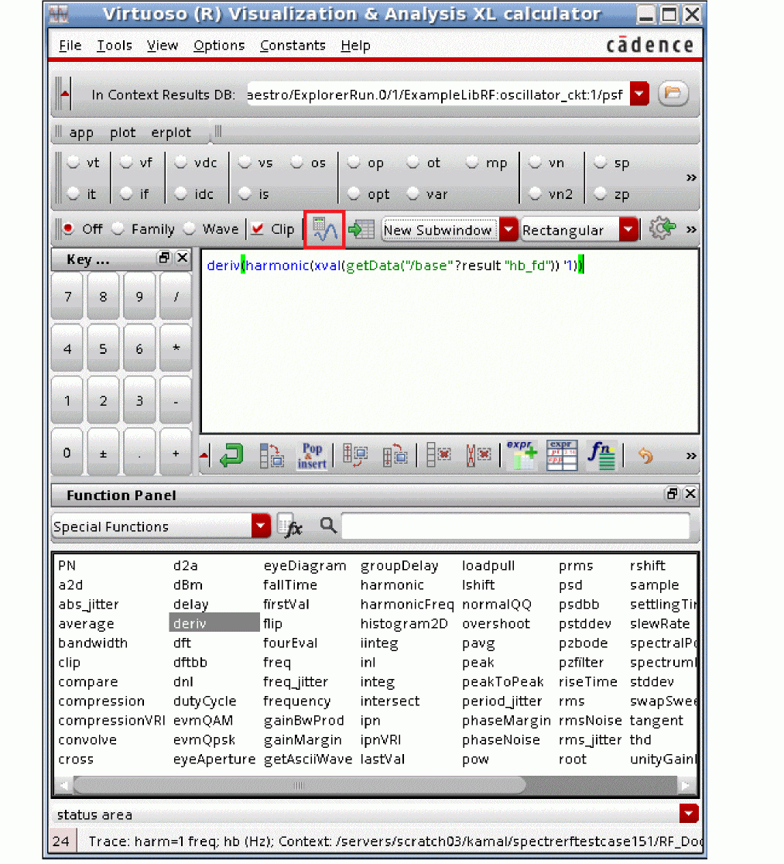
Task: Open the fx function editor icon
Action: tap(289, 526)
